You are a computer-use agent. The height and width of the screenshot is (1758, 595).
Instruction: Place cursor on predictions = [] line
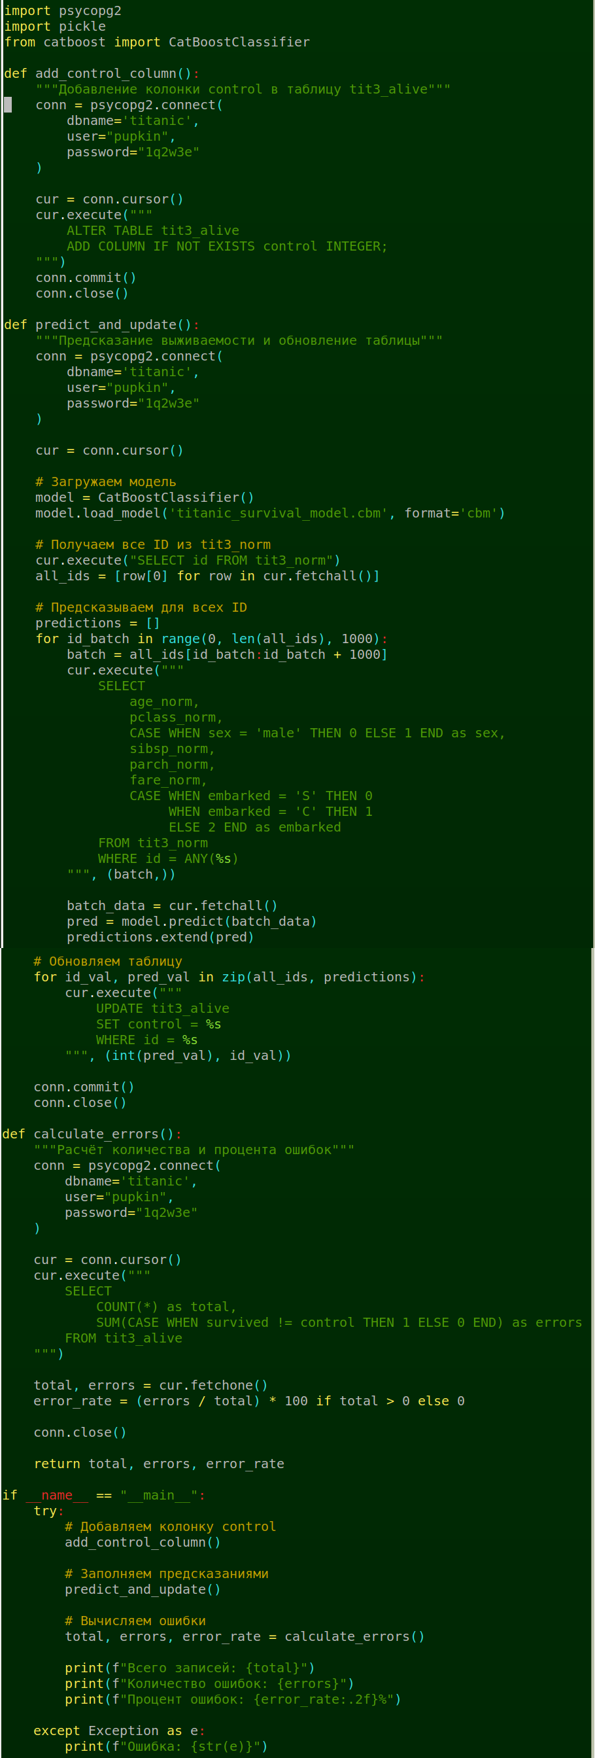[97, 623]
